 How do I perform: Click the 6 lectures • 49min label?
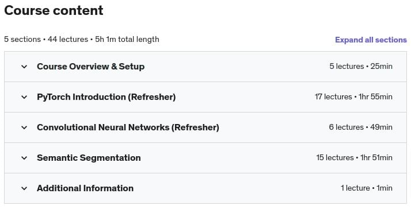pyautogui.click(x=361, y=127)
